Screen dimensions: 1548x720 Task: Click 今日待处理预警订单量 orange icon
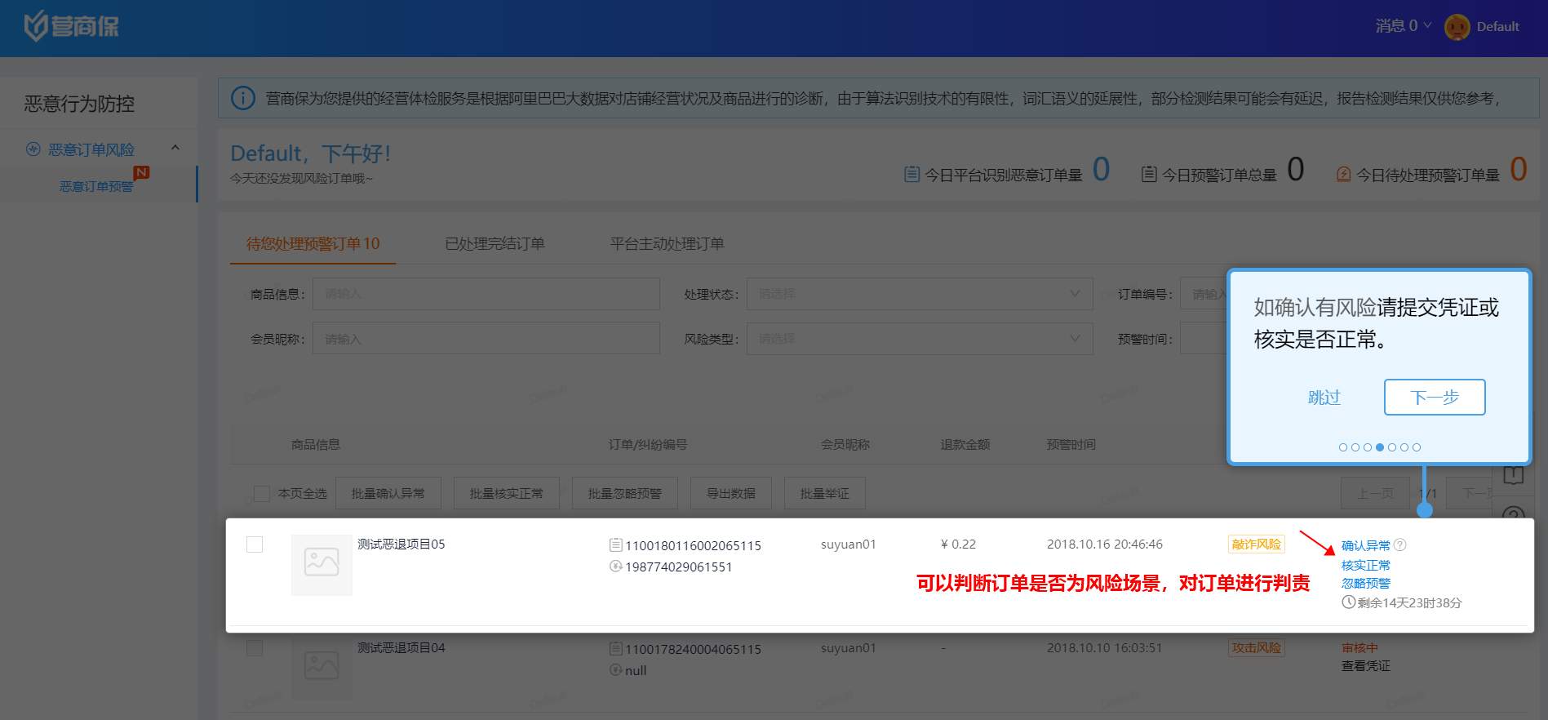tap(1343, 175)
